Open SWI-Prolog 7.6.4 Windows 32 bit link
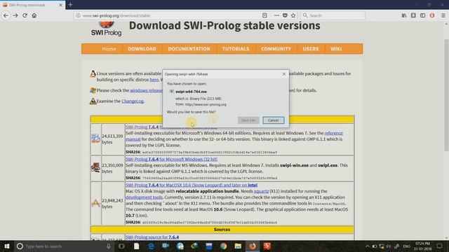449x252 pixels. coord(171,159)
